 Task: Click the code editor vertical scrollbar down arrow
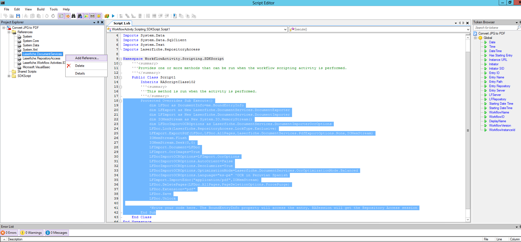click(x=468, y=220)
